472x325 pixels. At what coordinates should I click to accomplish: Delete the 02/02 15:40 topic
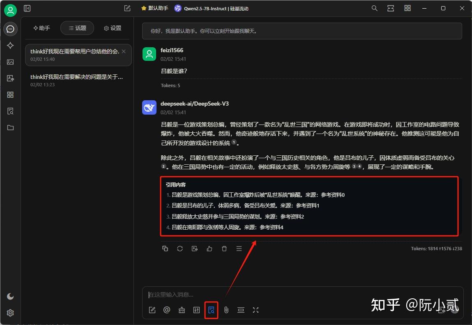124,51
